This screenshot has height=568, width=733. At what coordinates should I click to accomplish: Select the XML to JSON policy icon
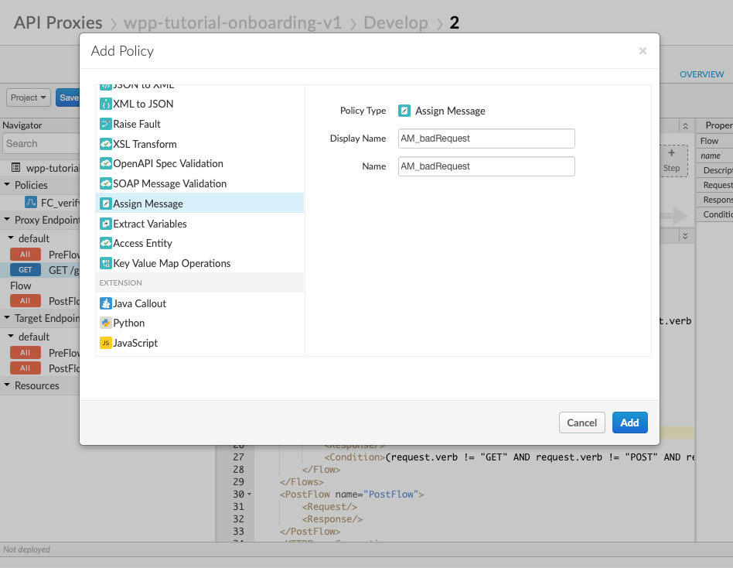pyautogui.click(x=106, y=104)
